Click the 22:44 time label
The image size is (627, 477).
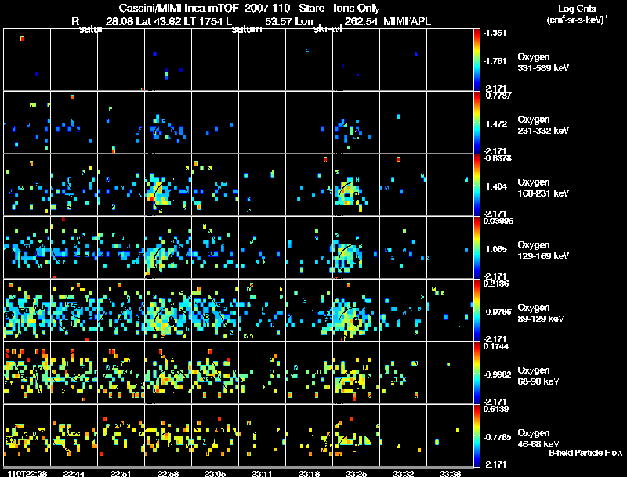74,473
